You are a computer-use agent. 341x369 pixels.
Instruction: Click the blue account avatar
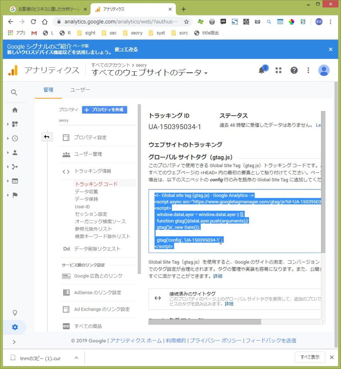(x=324, y=70)
